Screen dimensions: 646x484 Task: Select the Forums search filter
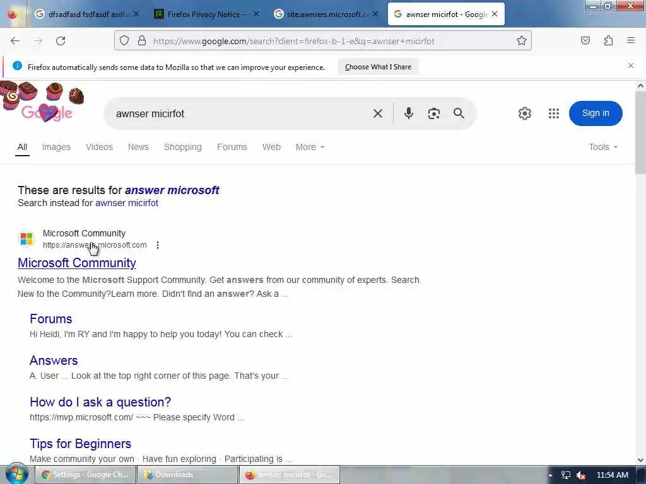point(232,147)
